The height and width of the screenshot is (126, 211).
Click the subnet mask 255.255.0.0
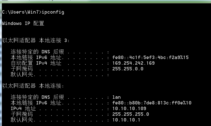point(128,69)
